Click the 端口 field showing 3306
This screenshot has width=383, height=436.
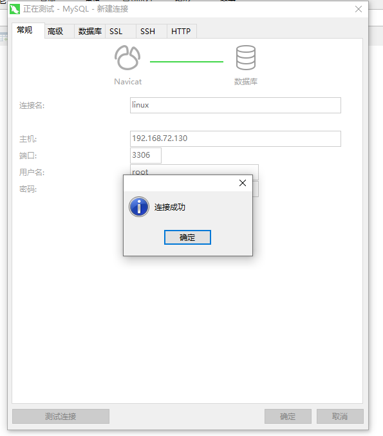click(x=145, y=155)
